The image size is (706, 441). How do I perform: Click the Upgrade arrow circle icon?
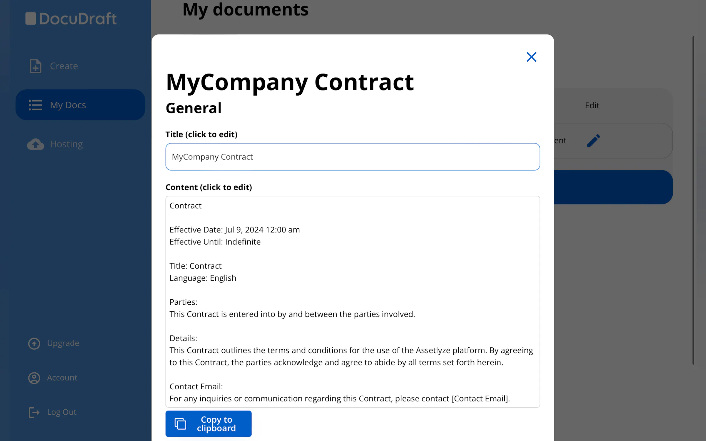[x=34, y=343]
